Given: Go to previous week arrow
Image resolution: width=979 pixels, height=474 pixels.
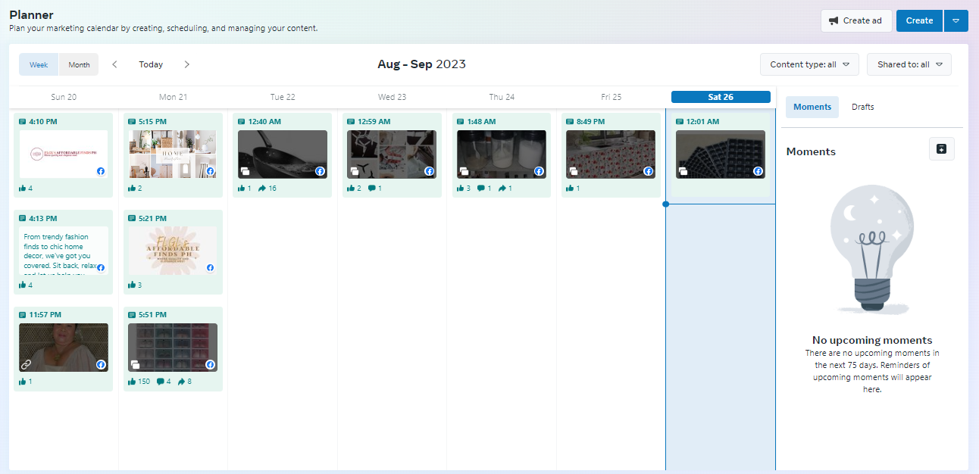Looking at the screenshot, I should (x=115, y=64).
